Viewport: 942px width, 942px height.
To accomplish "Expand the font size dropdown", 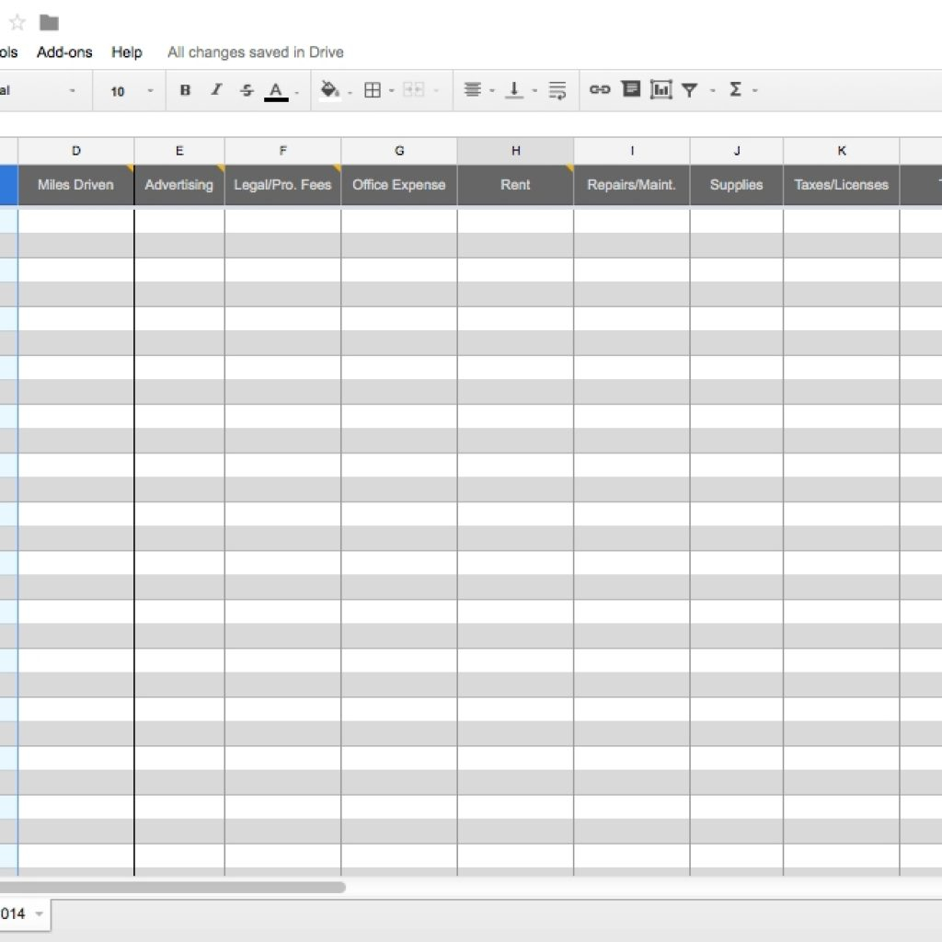I will [150, 91].
